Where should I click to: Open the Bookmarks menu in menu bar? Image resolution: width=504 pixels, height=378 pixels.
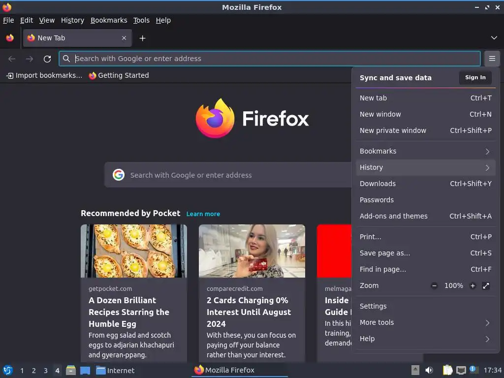click(109, 20)
